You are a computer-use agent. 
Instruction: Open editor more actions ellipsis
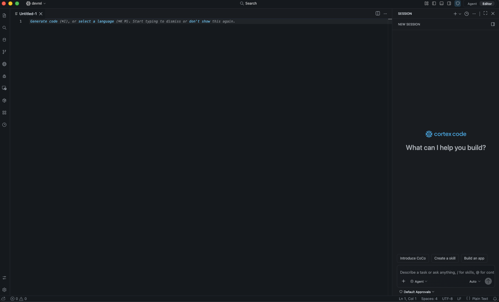tap(385, 14)
